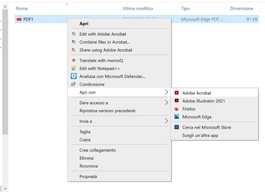Select Proprietà from the context menu
The height and width of the screenshot is (195, 265).
tap(88, 176)
